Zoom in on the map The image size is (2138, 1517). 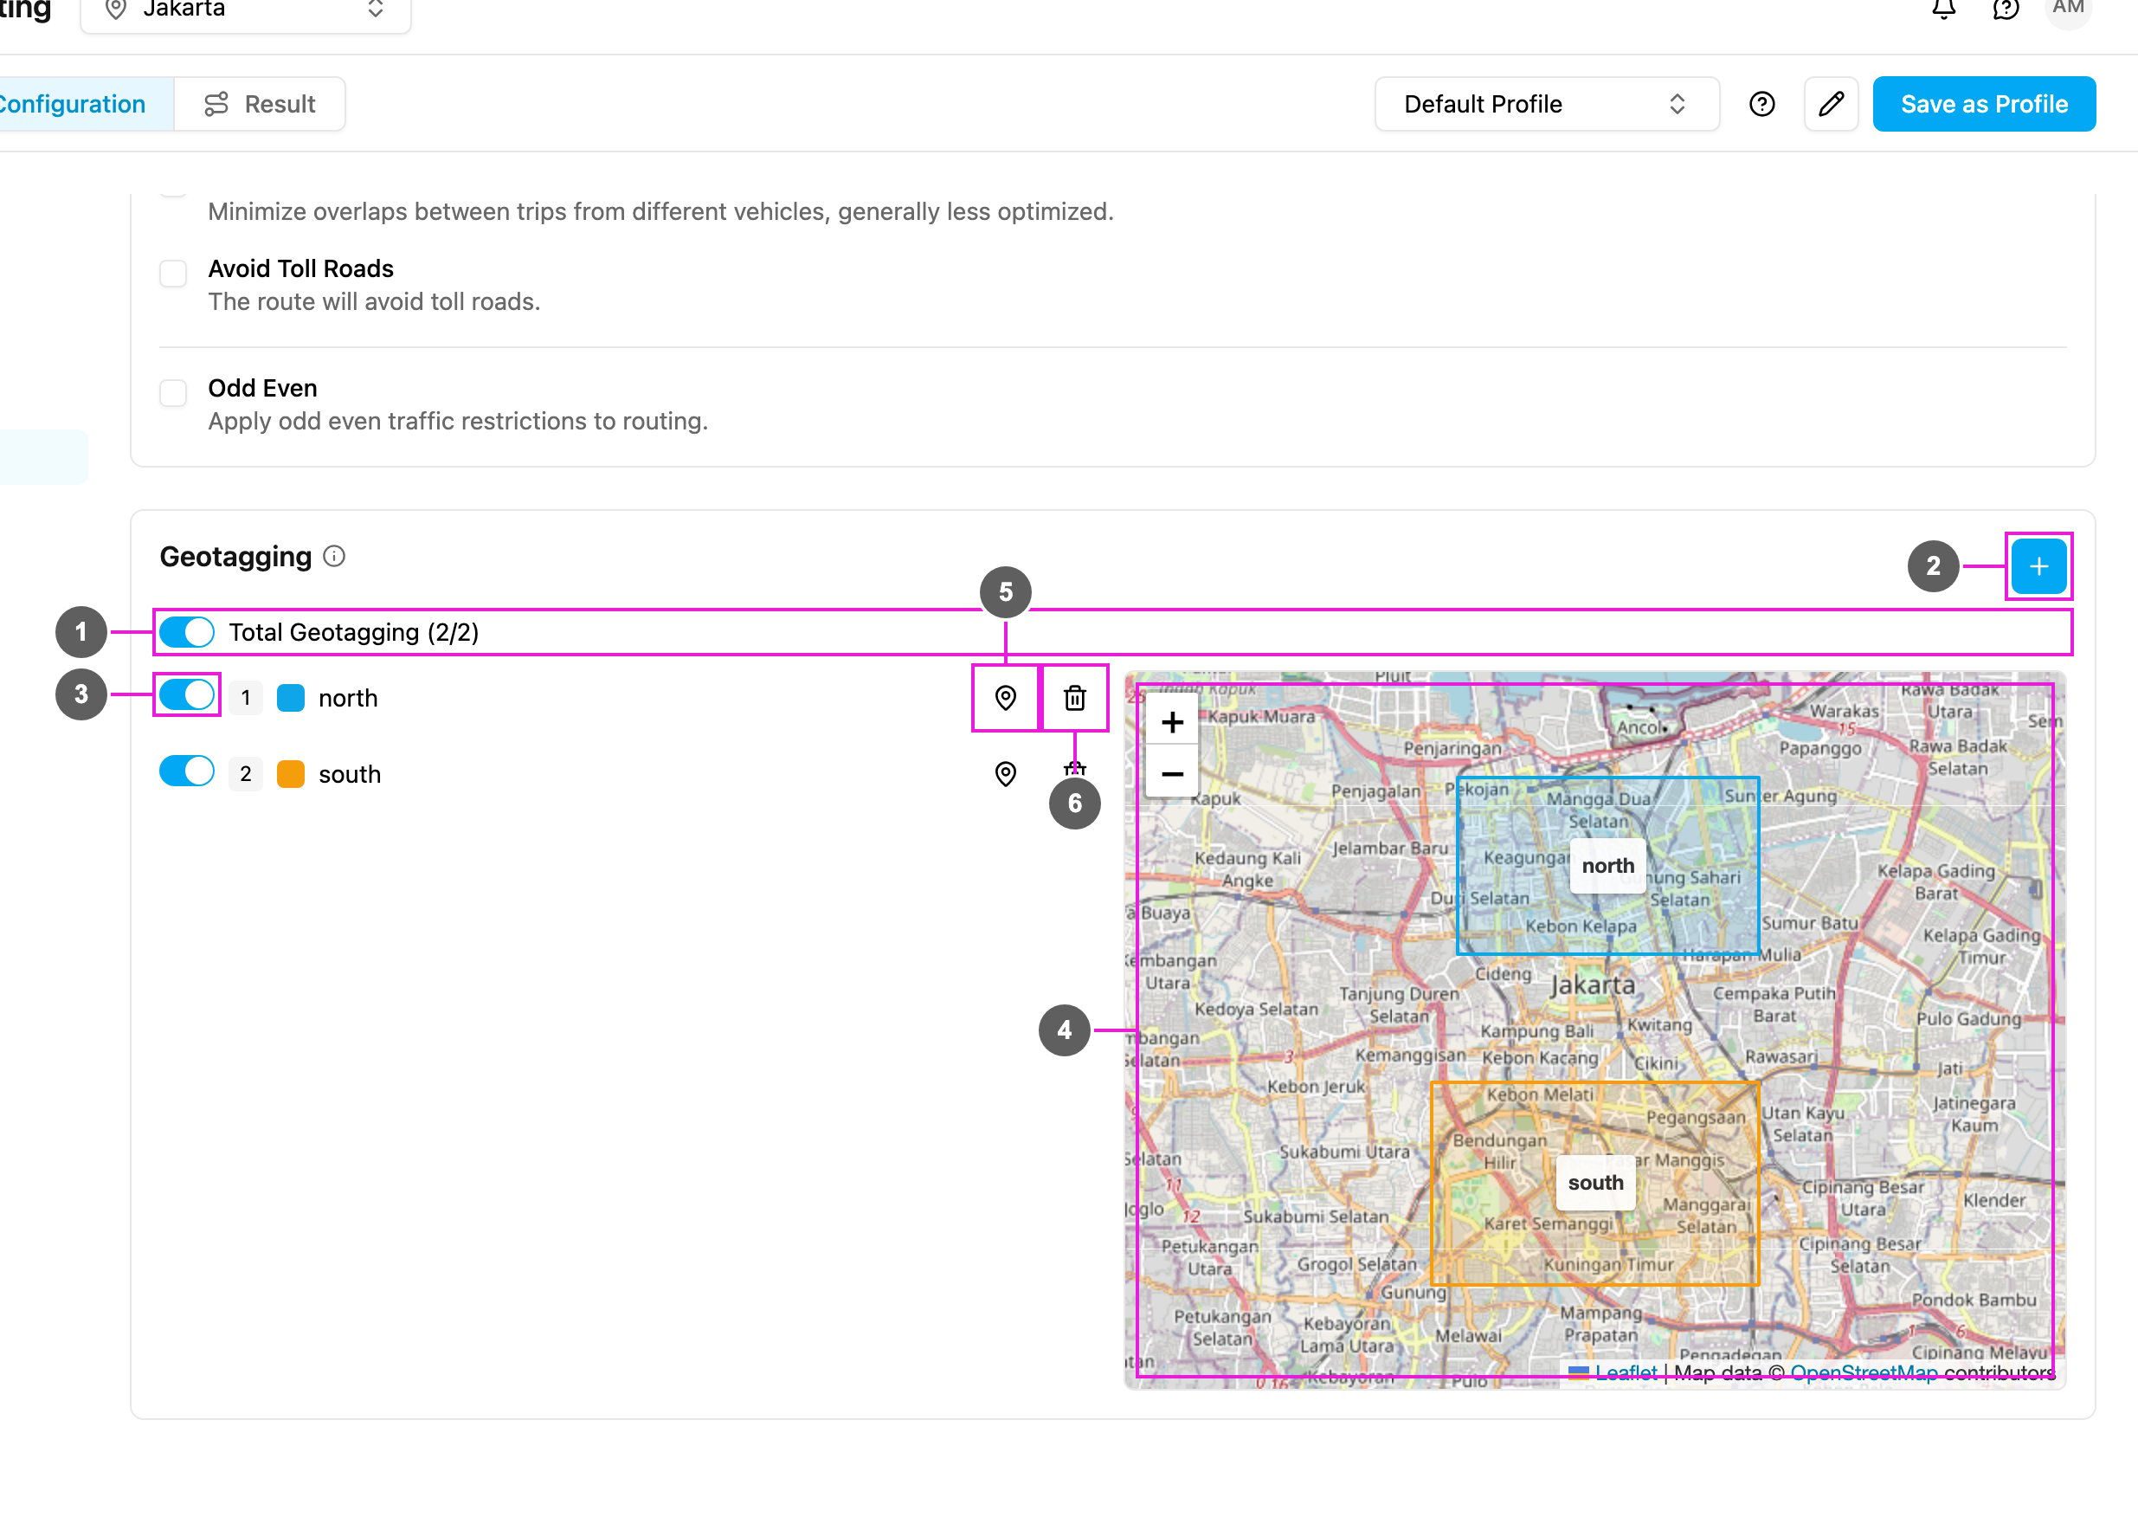click(1172, 722)
